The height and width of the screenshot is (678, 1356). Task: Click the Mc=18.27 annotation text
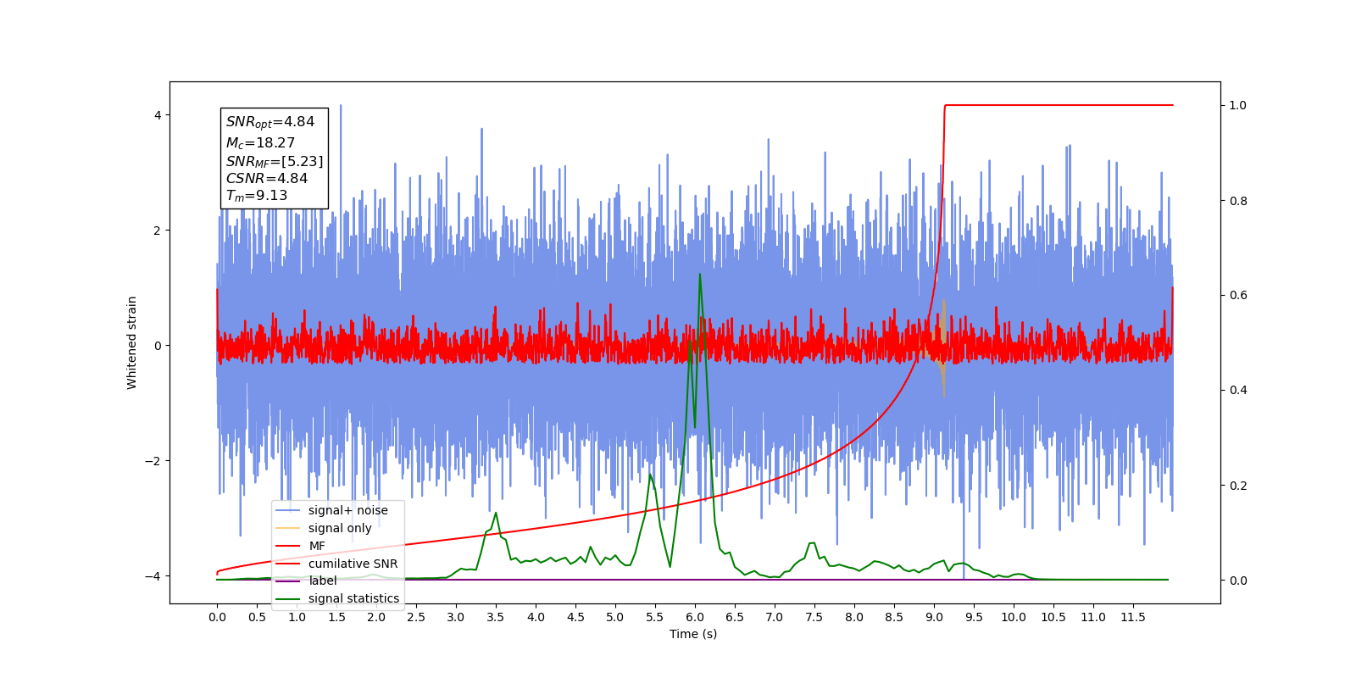260,143
